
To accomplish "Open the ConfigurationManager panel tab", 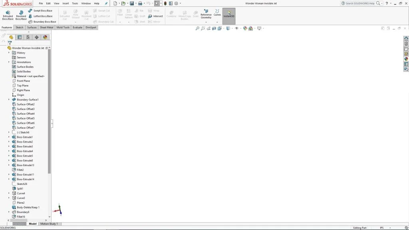I will click(28, 37).
